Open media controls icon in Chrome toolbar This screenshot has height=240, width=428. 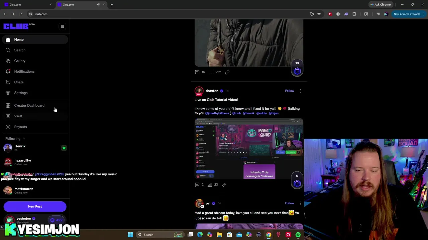coord(378,14)
